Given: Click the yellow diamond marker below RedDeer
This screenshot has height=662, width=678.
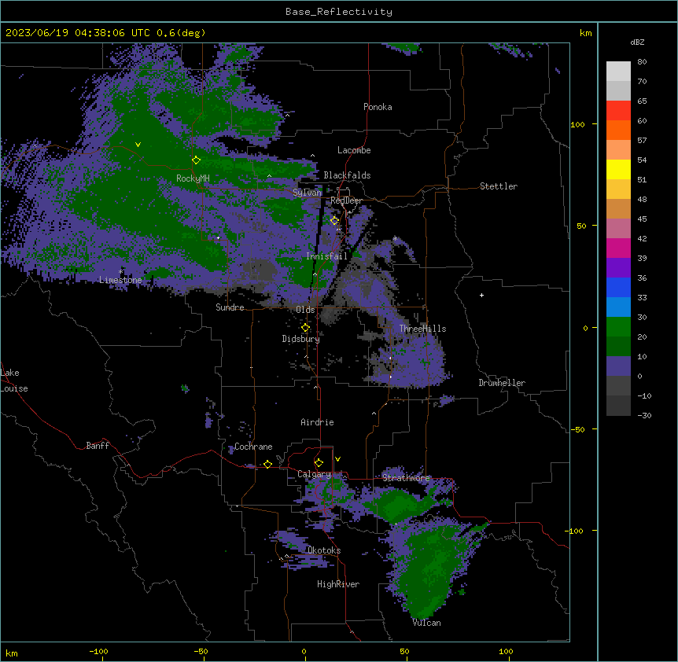Looking at the screenshot, I should coord(334,221).
